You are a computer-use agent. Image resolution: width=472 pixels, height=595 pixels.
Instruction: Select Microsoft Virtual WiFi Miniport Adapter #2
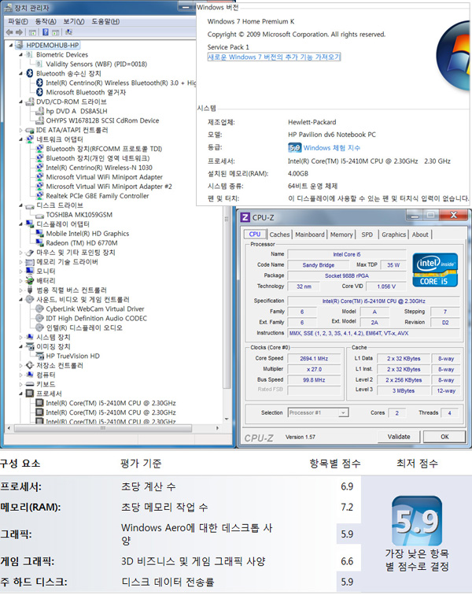click(109, 187)
